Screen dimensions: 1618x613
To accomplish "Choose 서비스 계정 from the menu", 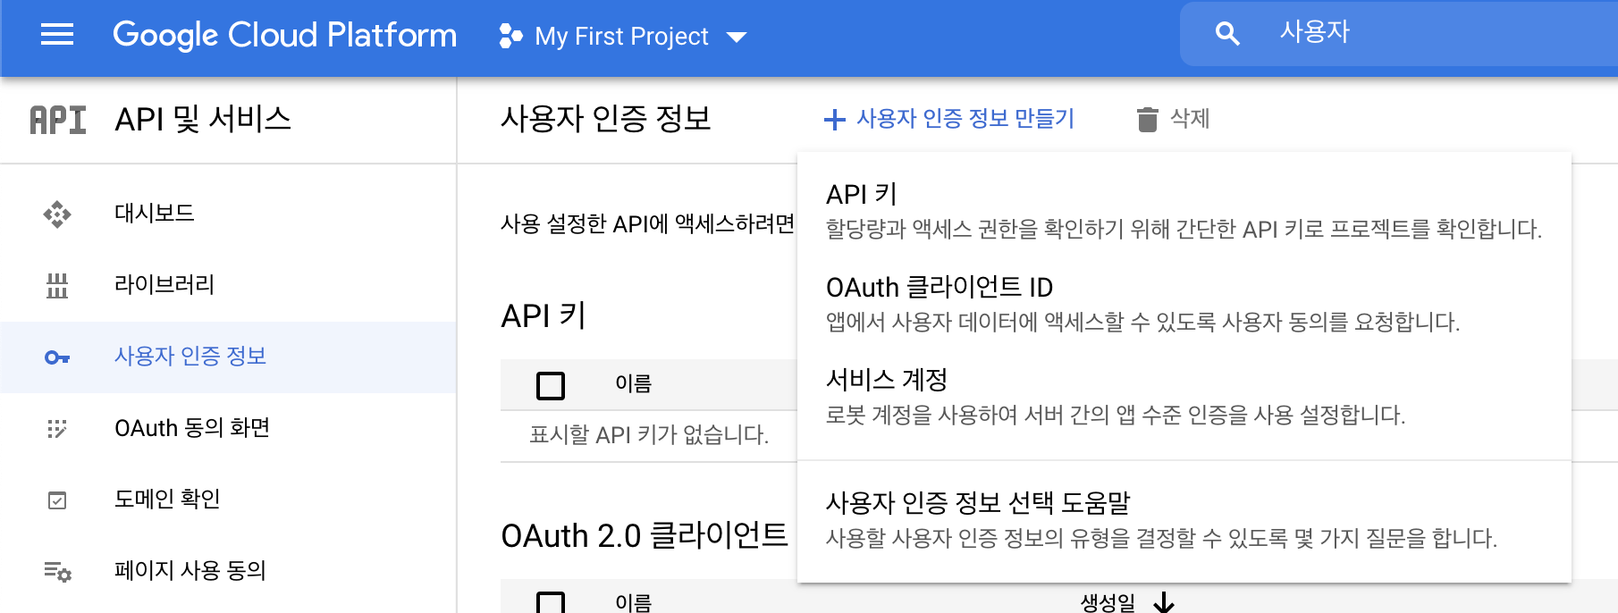I will [x=1184, y=397].
